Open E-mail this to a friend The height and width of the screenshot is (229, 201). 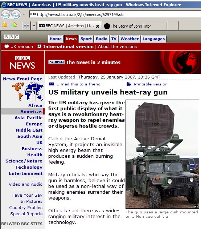[78, 84]
